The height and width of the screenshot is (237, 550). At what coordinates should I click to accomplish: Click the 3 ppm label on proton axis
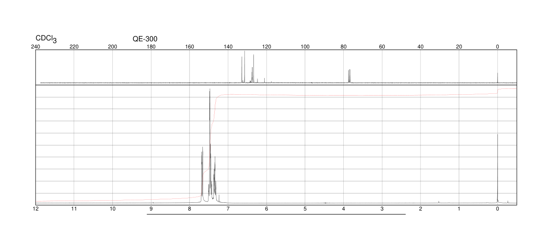click(382, 209)
